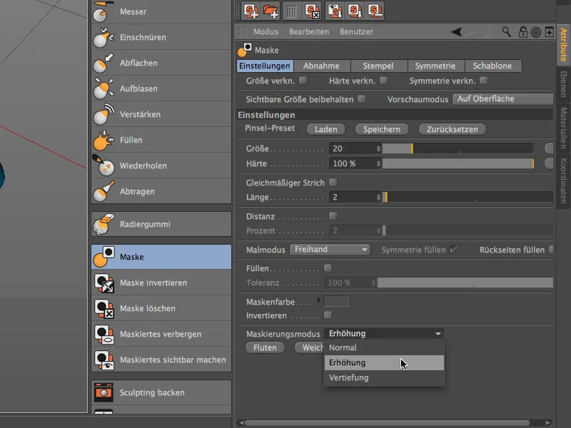Viewport: 571px width, 428px height.
Task: Switch to the Stempel tab
Action: (x=378, y=66)
